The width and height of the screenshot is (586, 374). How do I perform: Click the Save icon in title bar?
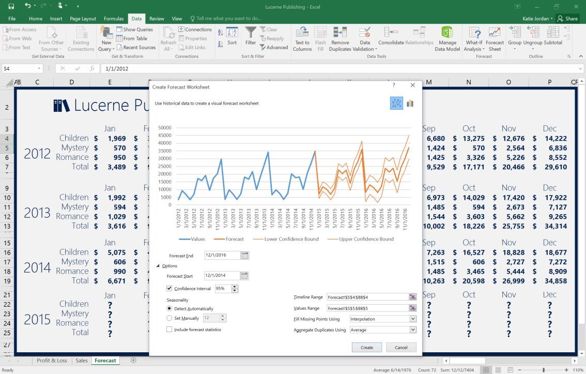(x=11, y=6)
